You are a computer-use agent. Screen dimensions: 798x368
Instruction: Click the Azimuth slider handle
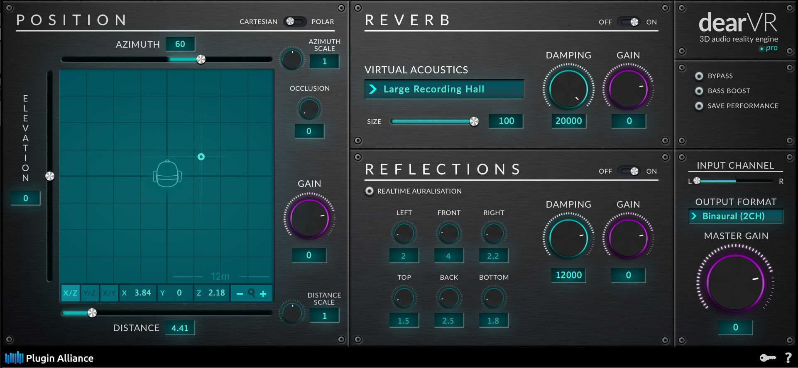click(201, 59)
